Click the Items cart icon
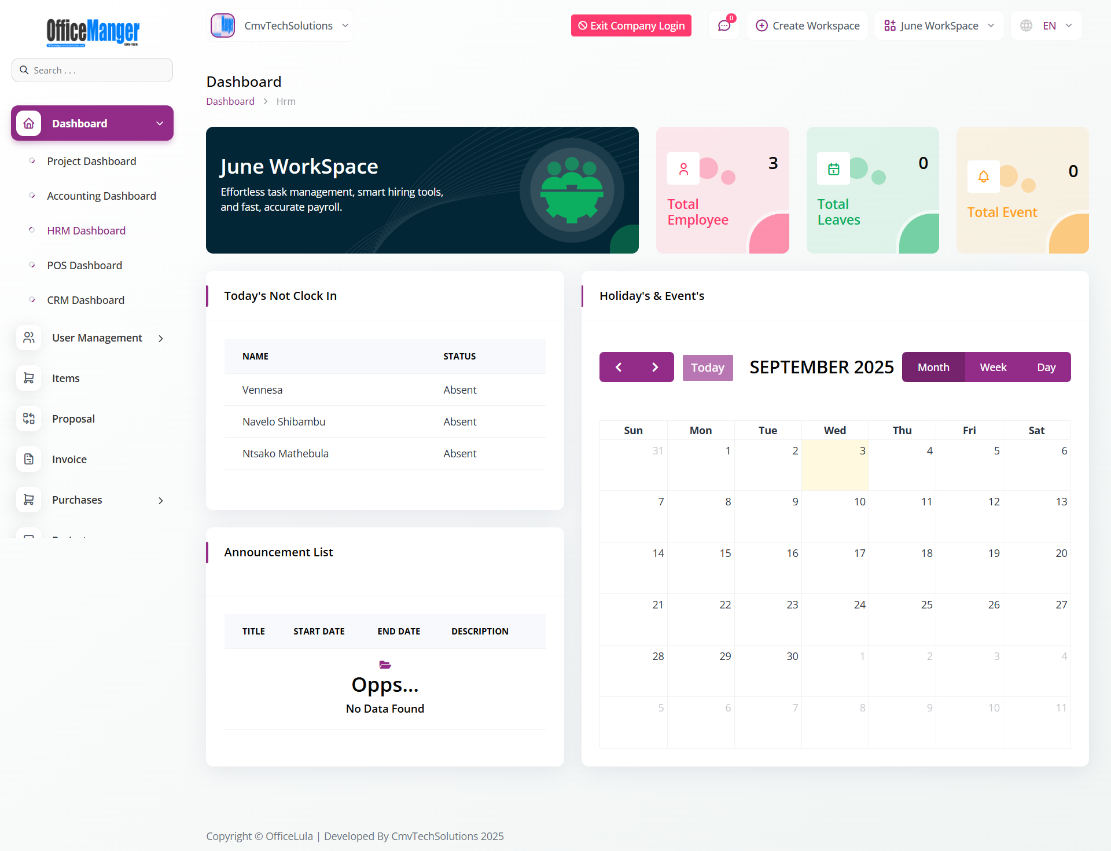Screen dimensions: 1111x851 [x=29, y=378]
